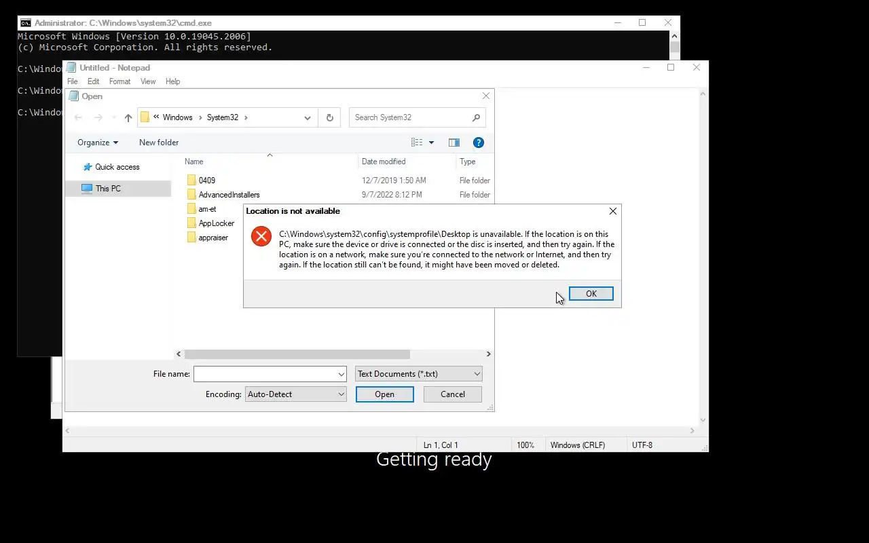The image size is (869, 543).
Task: Open the Notepad View menu
Action: tap(148, 81)
